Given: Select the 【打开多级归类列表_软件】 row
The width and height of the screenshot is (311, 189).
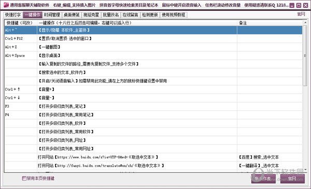Looking at the screenshot, I should pos(153,123).
